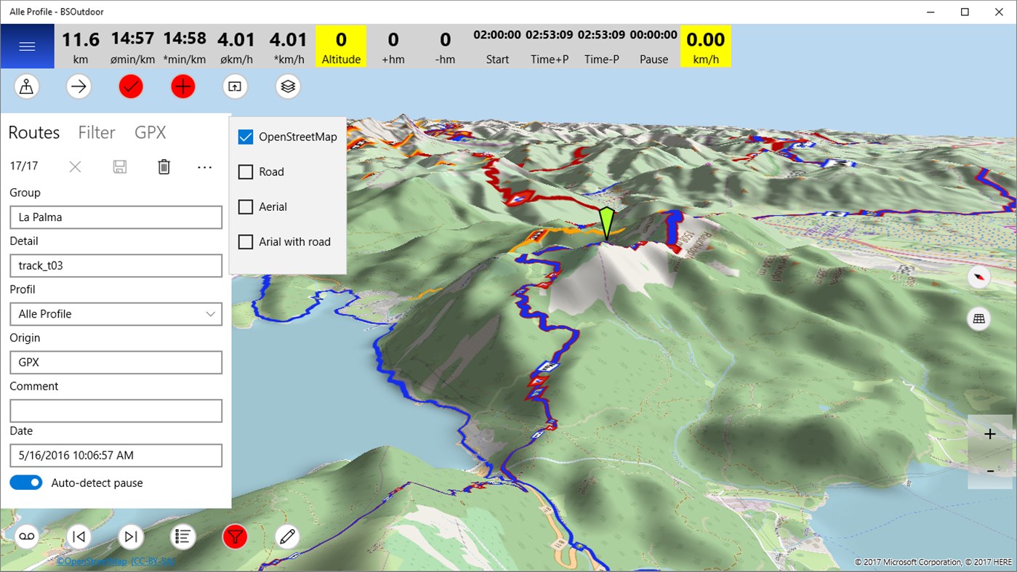Click the voicemail recording icon button
1017x572 pixels.
tap(27, 536)
